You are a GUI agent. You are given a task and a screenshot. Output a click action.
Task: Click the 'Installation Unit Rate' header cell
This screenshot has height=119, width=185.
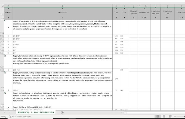[156, 13]
